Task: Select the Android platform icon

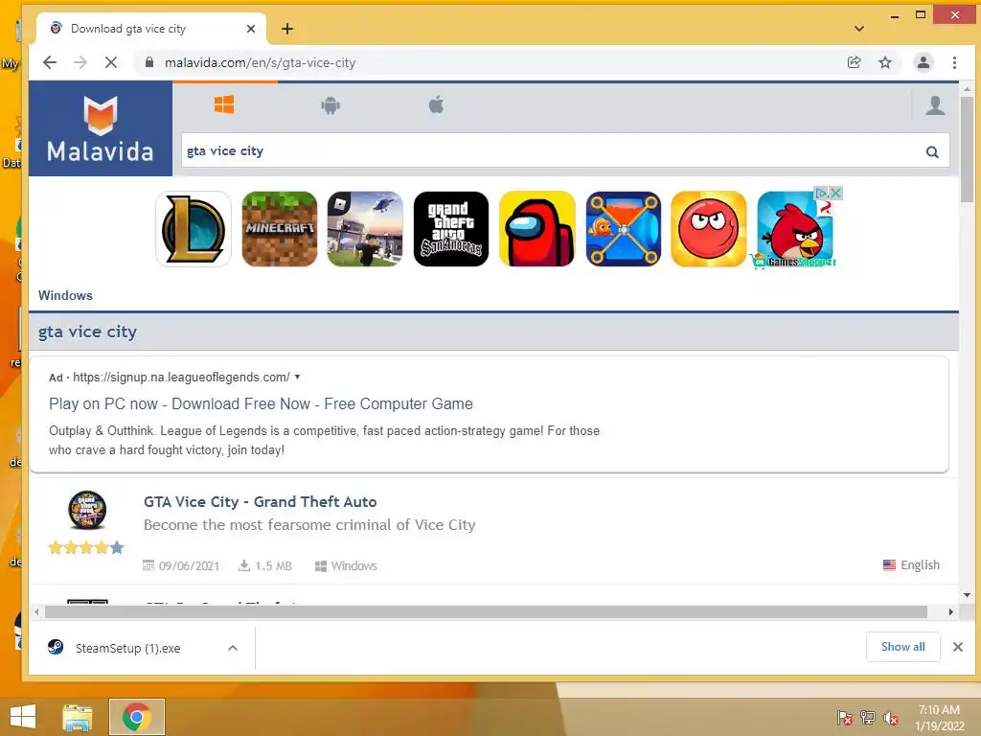Action: tap(331, 105)
